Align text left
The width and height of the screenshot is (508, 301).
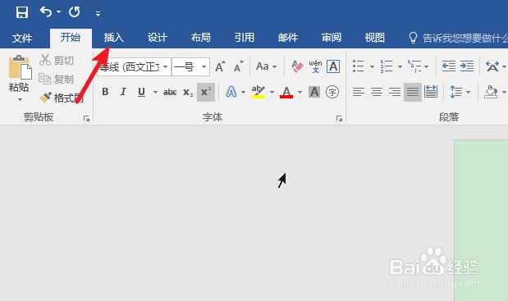coord(359,92)
